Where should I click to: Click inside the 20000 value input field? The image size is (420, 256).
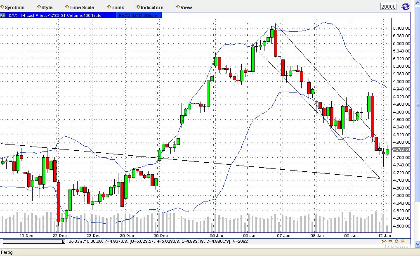tap(388, 6)
